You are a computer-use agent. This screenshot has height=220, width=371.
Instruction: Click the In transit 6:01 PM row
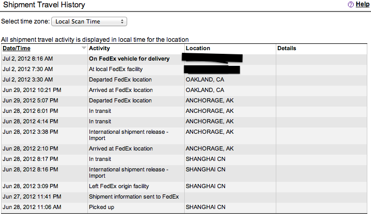[184, 111]
